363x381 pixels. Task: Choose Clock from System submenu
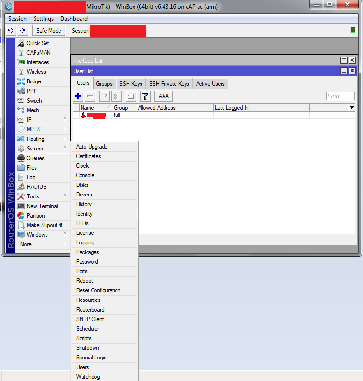[x=105, y=166]
